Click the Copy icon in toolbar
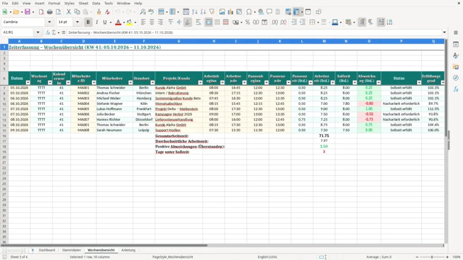The image size is (463, 260). [77, 12]
